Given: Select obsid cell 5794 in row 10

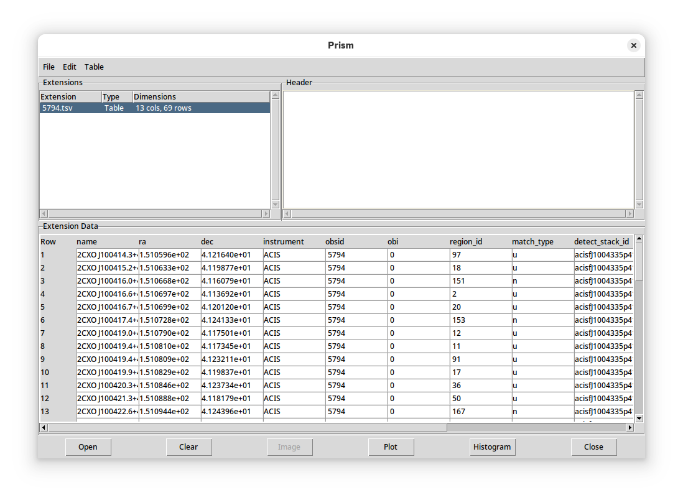Looking at the screenshot, I should point(356,373).
